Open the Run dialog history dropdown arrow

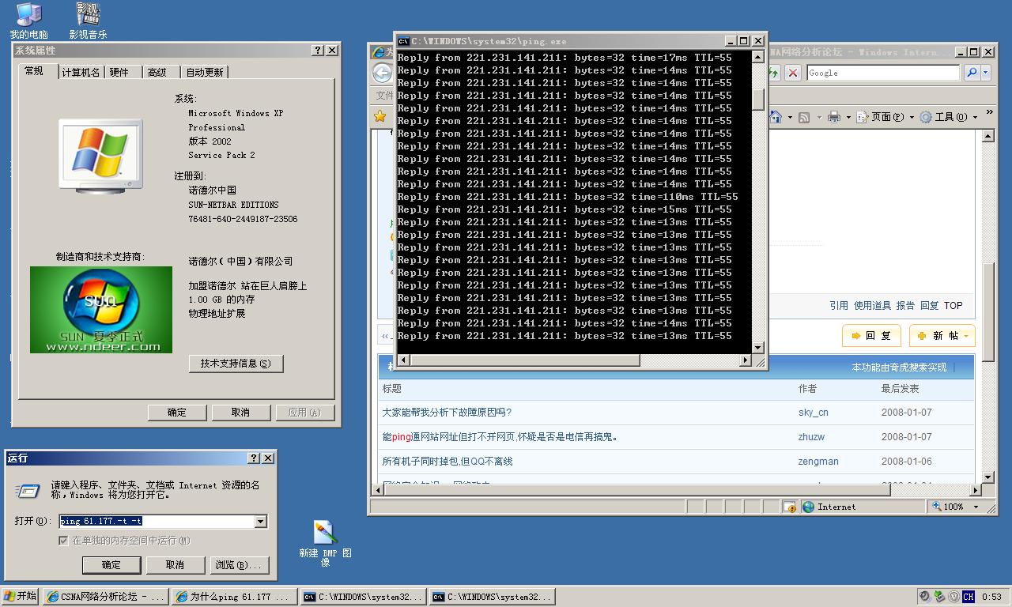point(261,521)
